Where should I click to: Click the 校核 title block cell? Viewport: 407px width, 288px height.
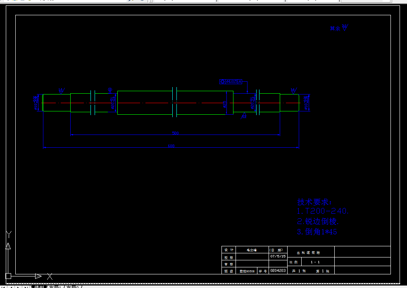coord(228,257)
